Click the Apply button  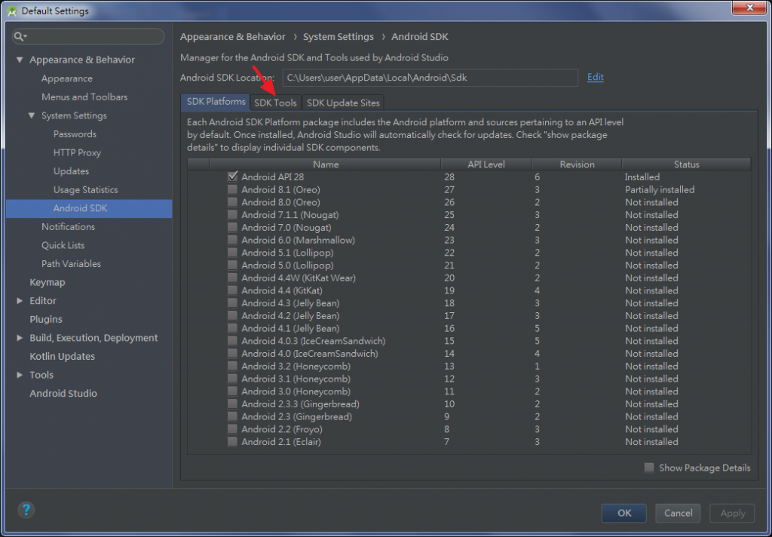pos(732,513)
